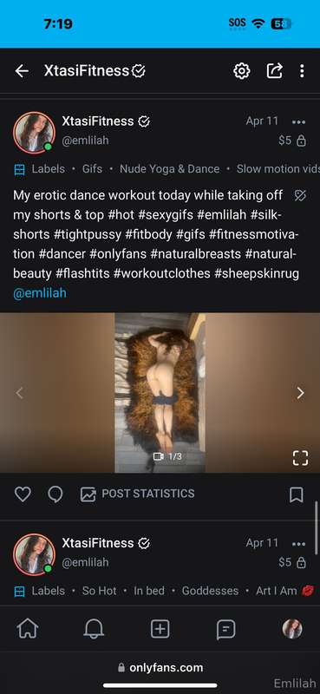Advance to the next media with the right chevron
Screen dimensions: 320x694
pyautogui.click(x=301, y=393)
